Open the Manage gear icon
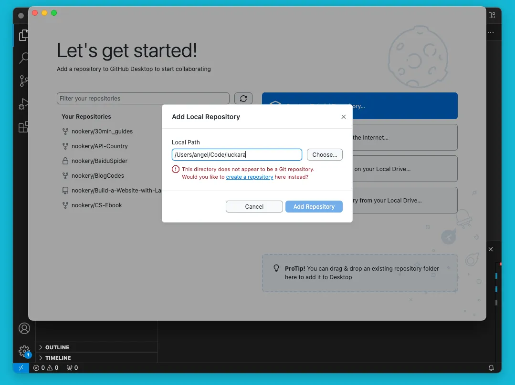 tap(24, 351)
